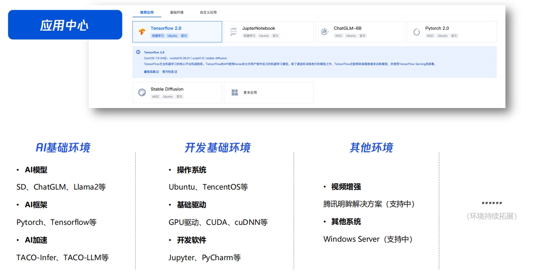Click the 其他环境 column heading
537x277 pixels.
click(x=371, y=148)
